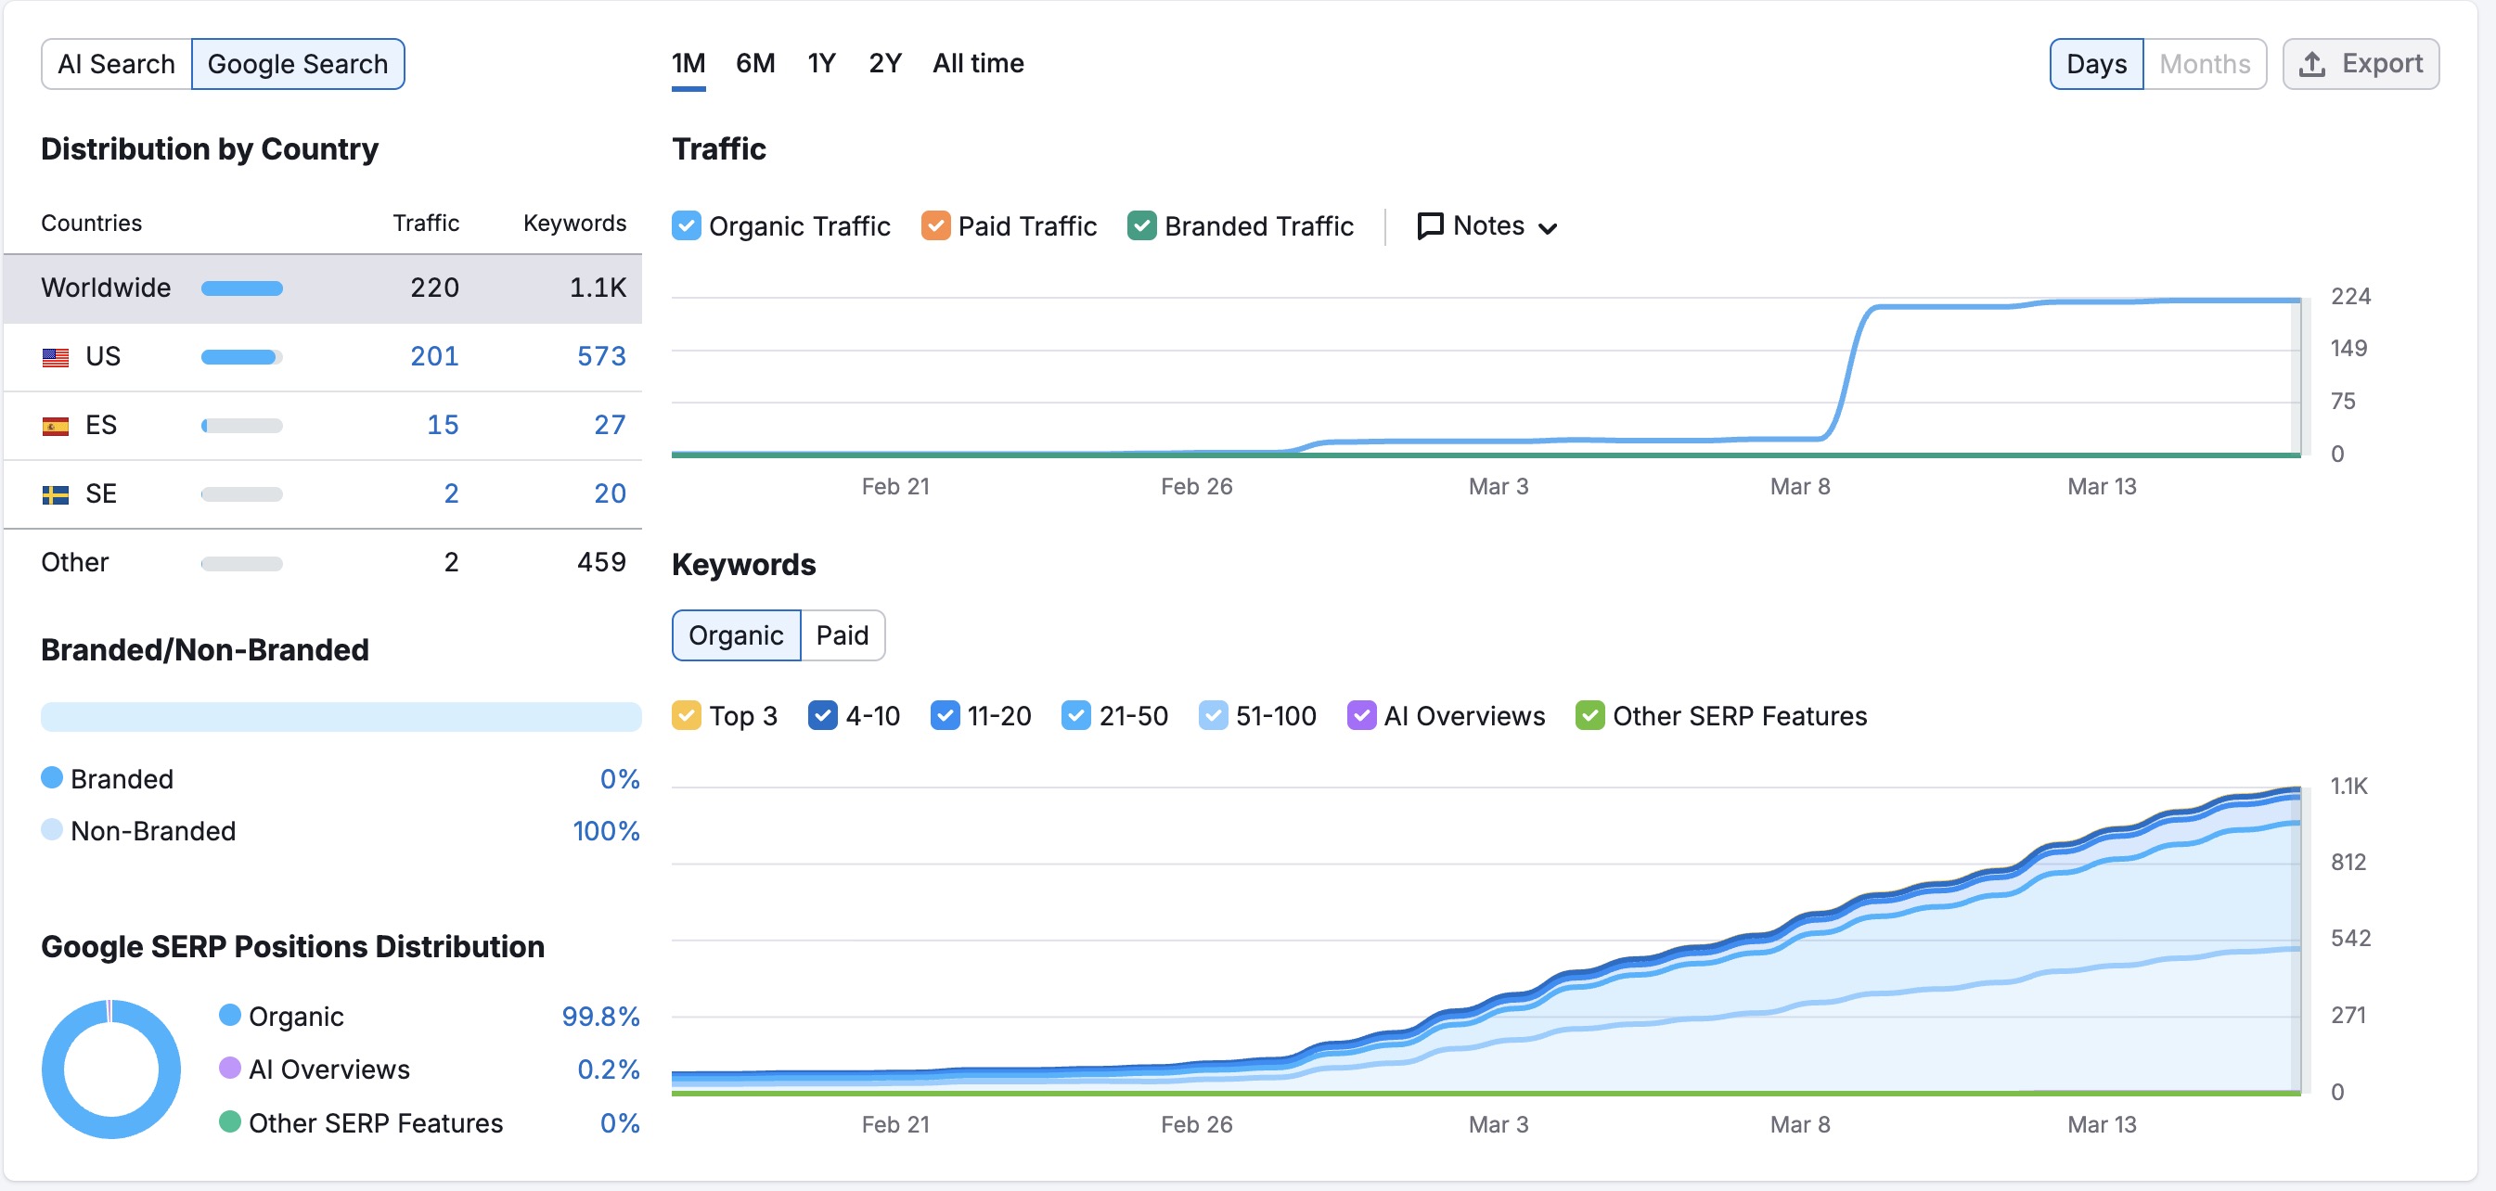
Task: Click the Spain flag icon
Action: click(56, 426)
